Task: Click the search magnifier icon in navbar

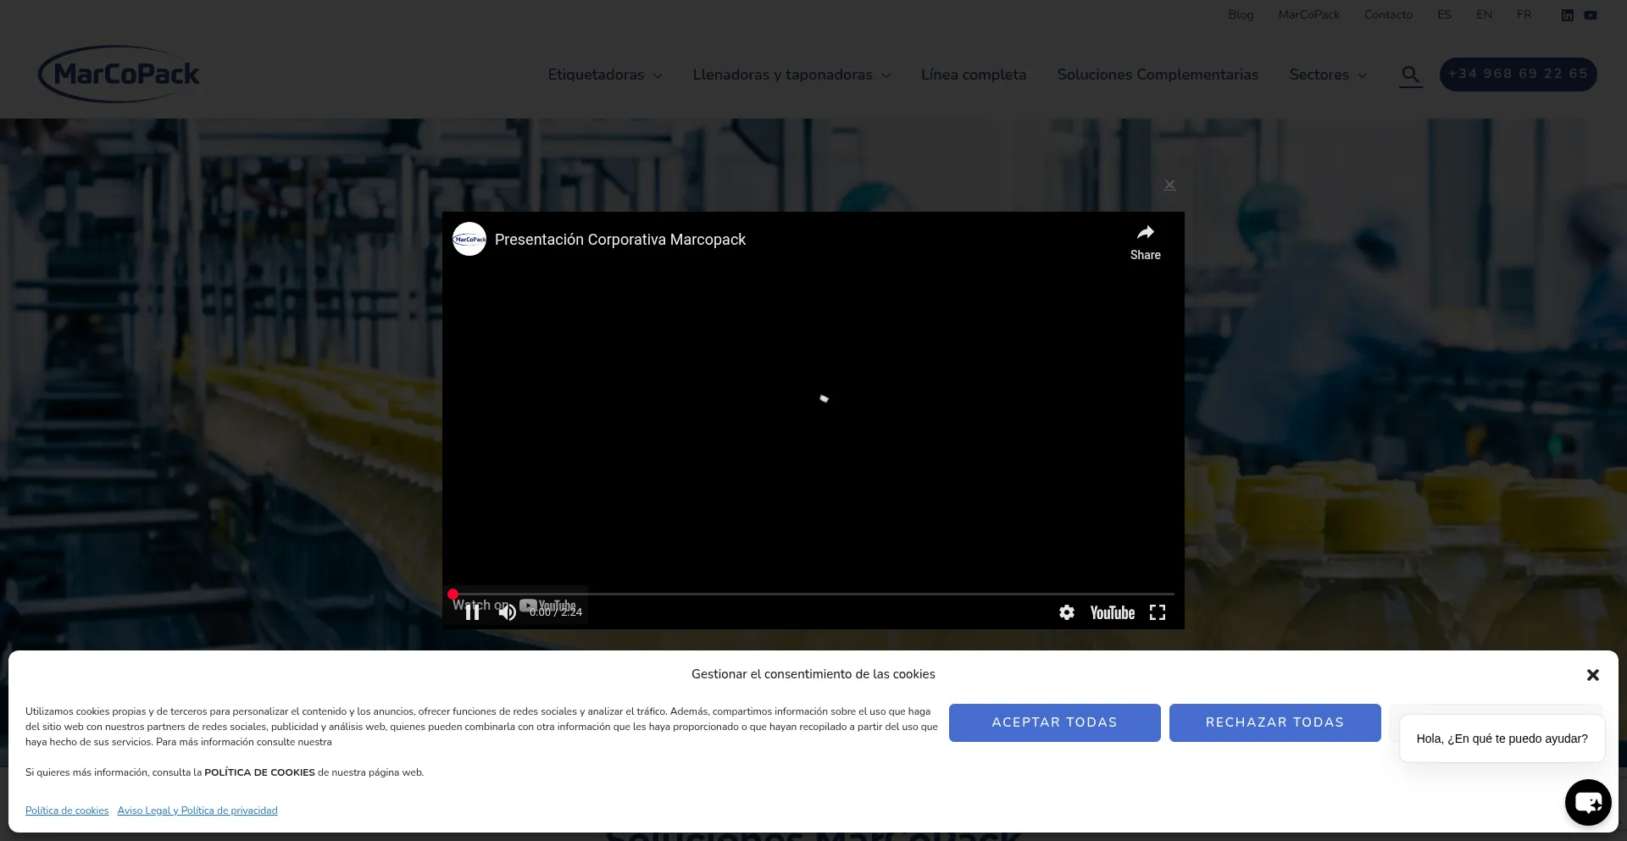Action: [1410, 75]
